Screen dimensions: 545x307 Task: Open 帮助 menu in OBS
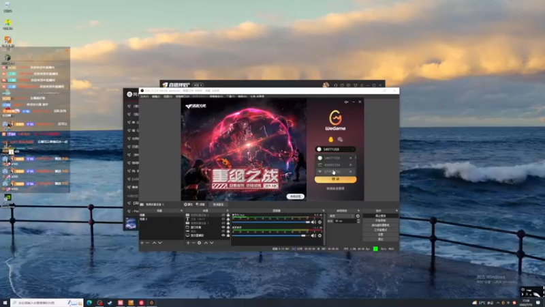tap(243, 96)
